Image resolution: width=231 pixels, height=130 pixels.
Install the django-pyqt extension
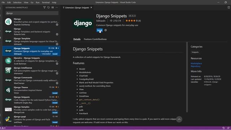pos(55,122)
